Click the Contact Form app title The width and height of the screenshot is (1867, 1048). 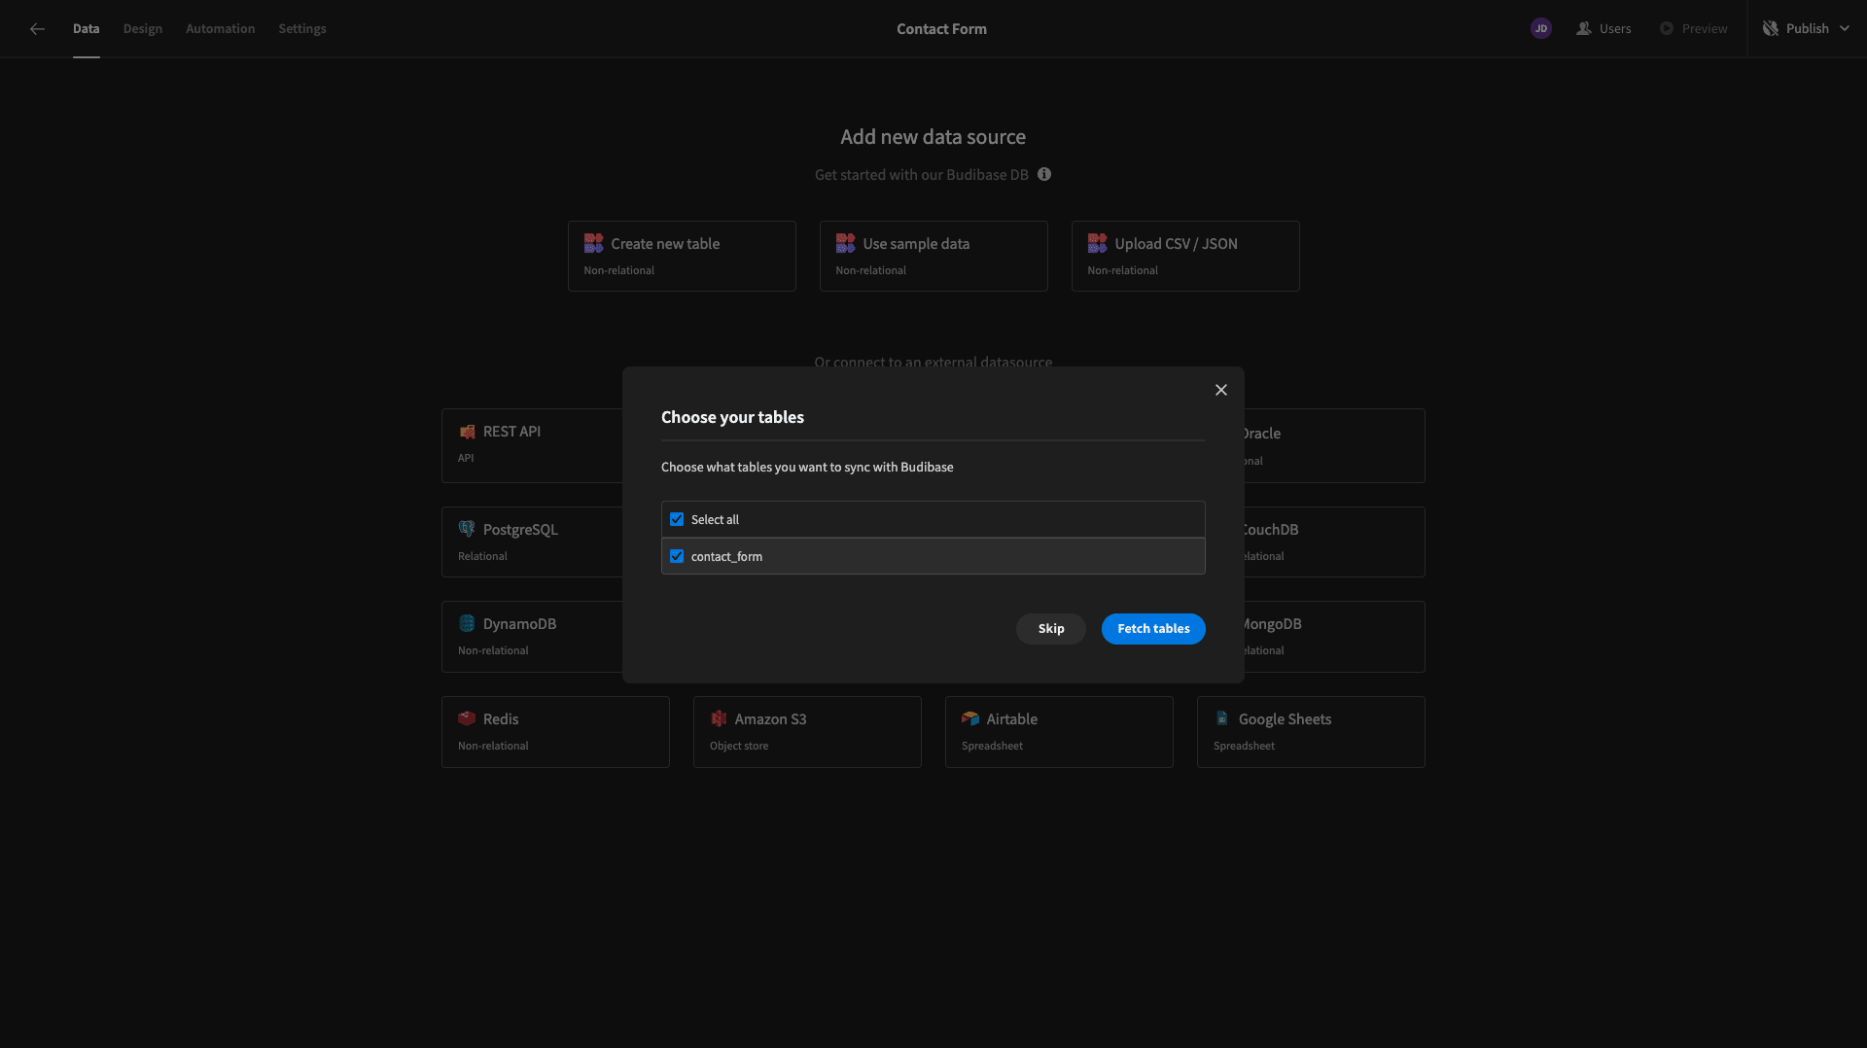point(941,29)
